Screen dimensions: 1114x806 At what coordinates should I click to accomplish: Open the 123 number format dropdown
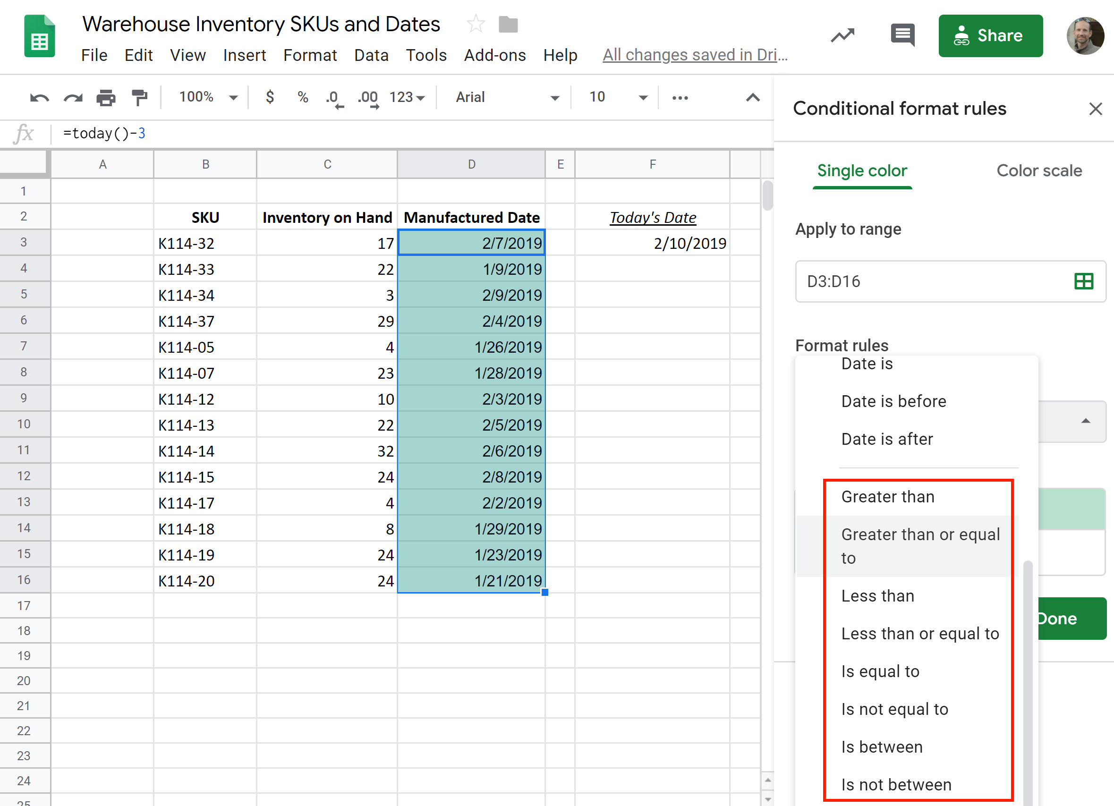pyautogui.click(x=407, y=97)
